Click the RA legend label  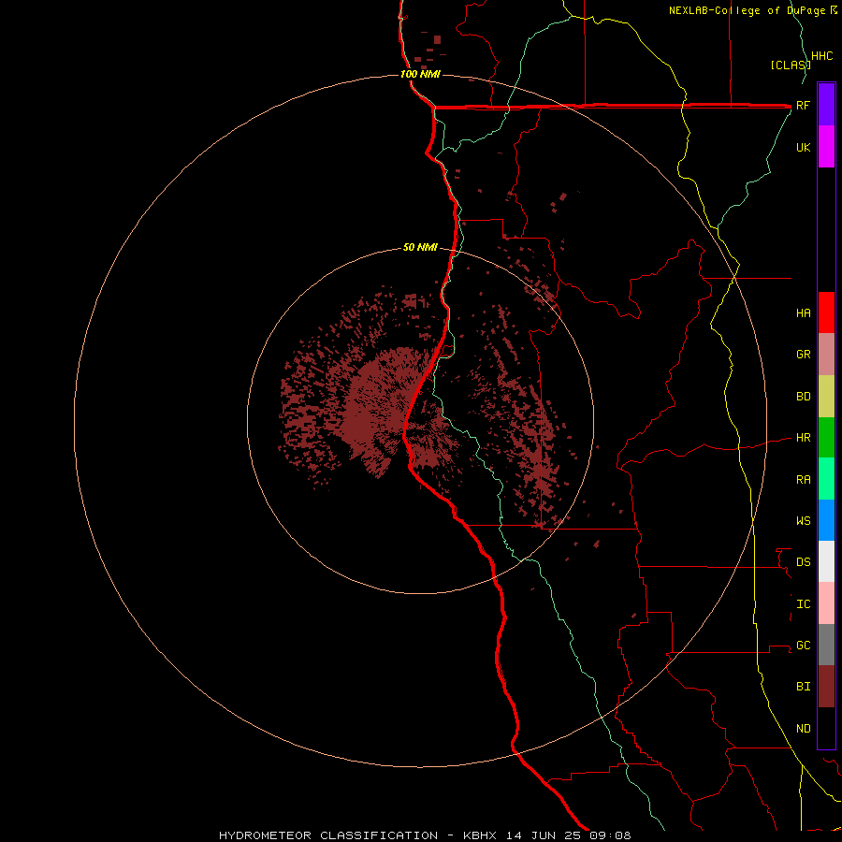804,480
